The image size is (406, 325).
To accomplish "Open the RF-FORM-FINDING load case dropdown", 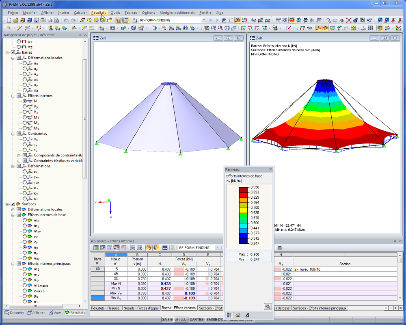I will [204, 19].
